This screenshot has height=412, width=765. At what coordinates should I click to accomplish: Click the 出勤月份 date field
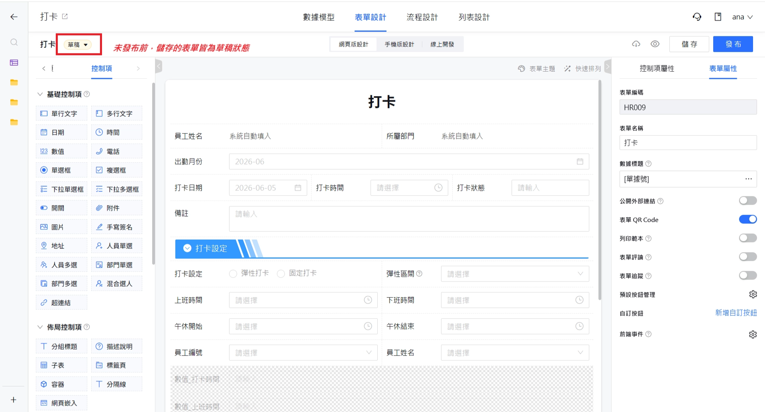coord(409,162)
